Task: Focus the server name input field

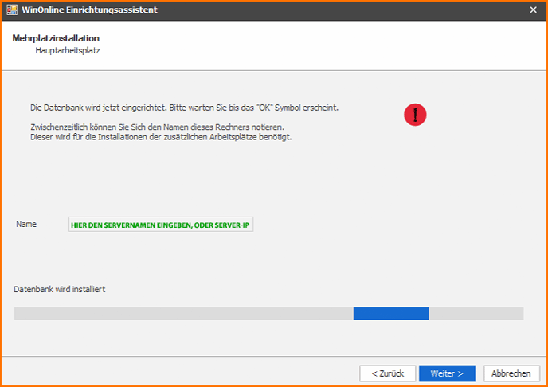Action: [x=161, y=225]
